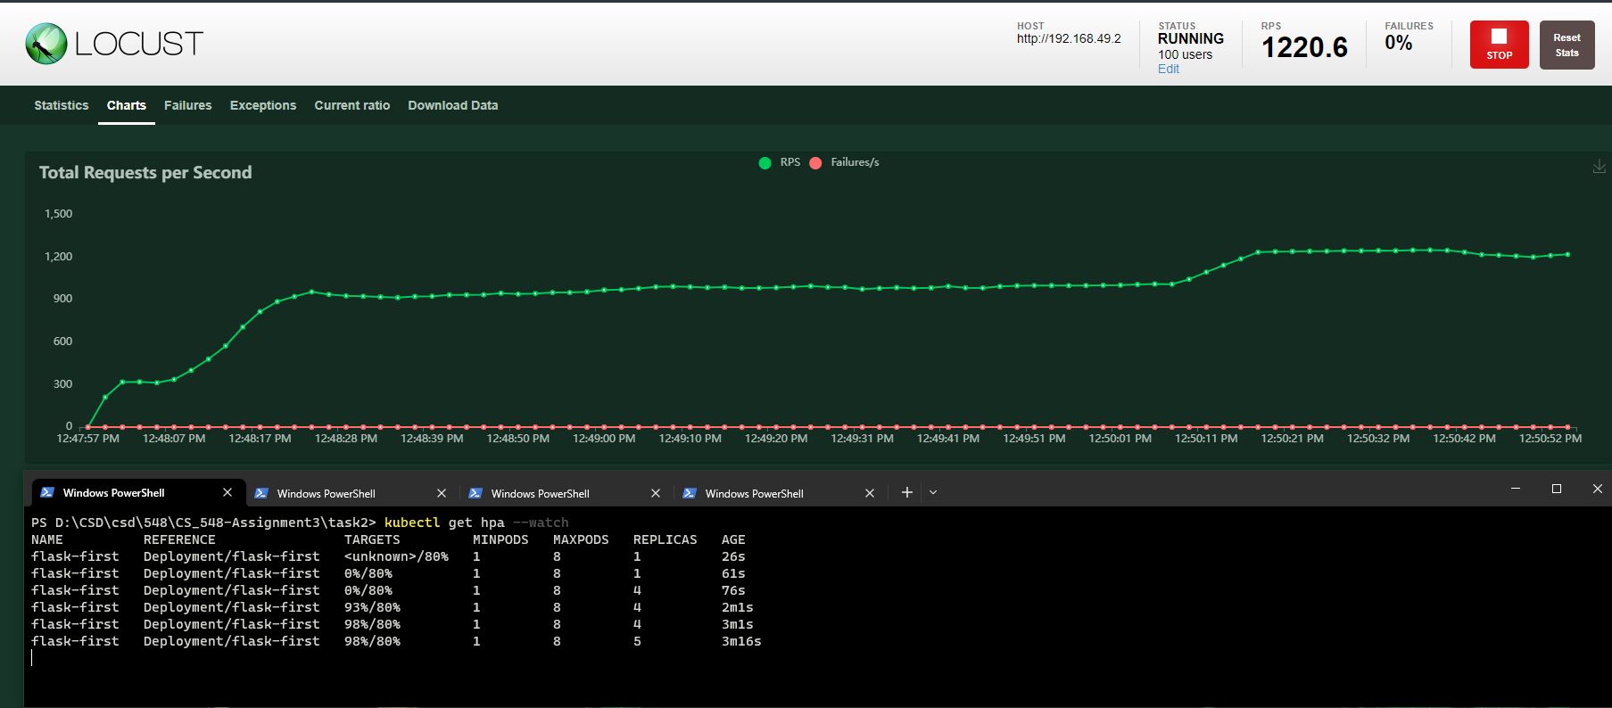Close the third Windows PowerShell tab
1612x708 pixels.
coord(655,493)
